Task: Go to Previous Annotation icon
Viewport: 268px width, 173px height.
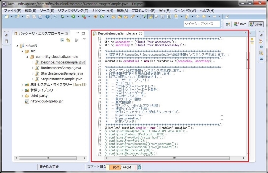Action: (187, 17)
